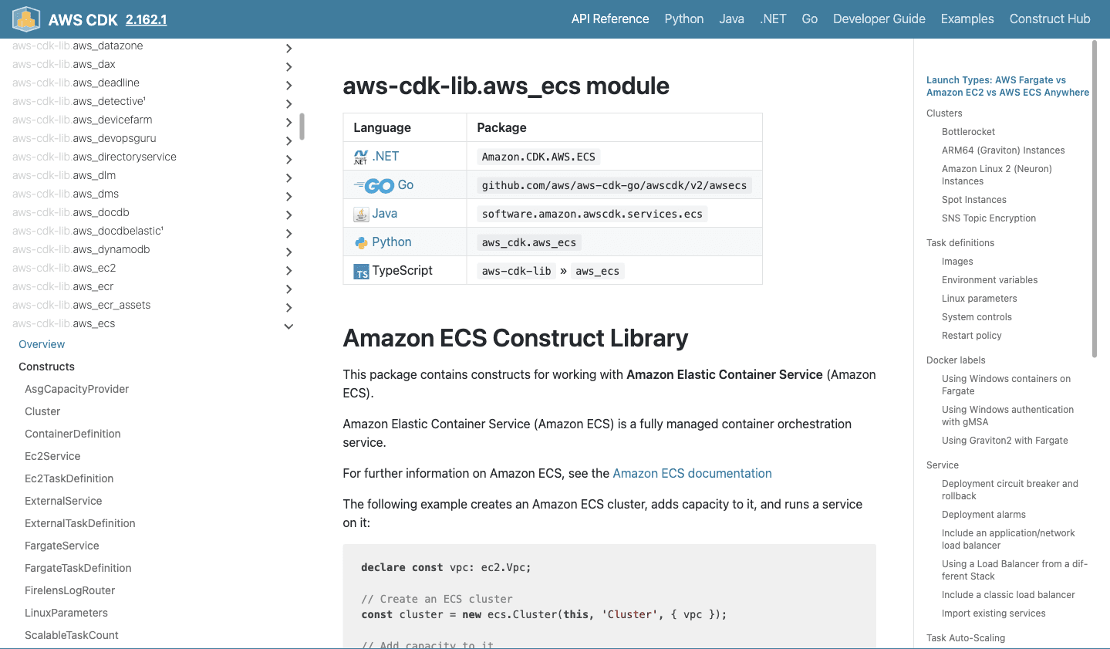This screenshot has height=649, width=1110.
Task: Expand the aws_datazone module chevron
Action: click(288, 48)
